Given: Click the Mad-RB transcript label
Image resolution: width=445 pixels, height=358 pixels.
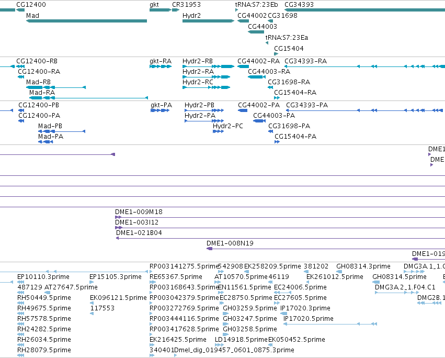Looking at the screenshot, I should click(x=38, y=82).
